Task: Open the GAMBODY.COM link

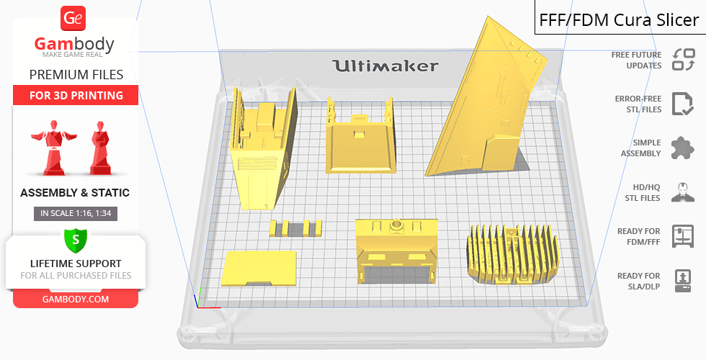Action: [75, 299]
